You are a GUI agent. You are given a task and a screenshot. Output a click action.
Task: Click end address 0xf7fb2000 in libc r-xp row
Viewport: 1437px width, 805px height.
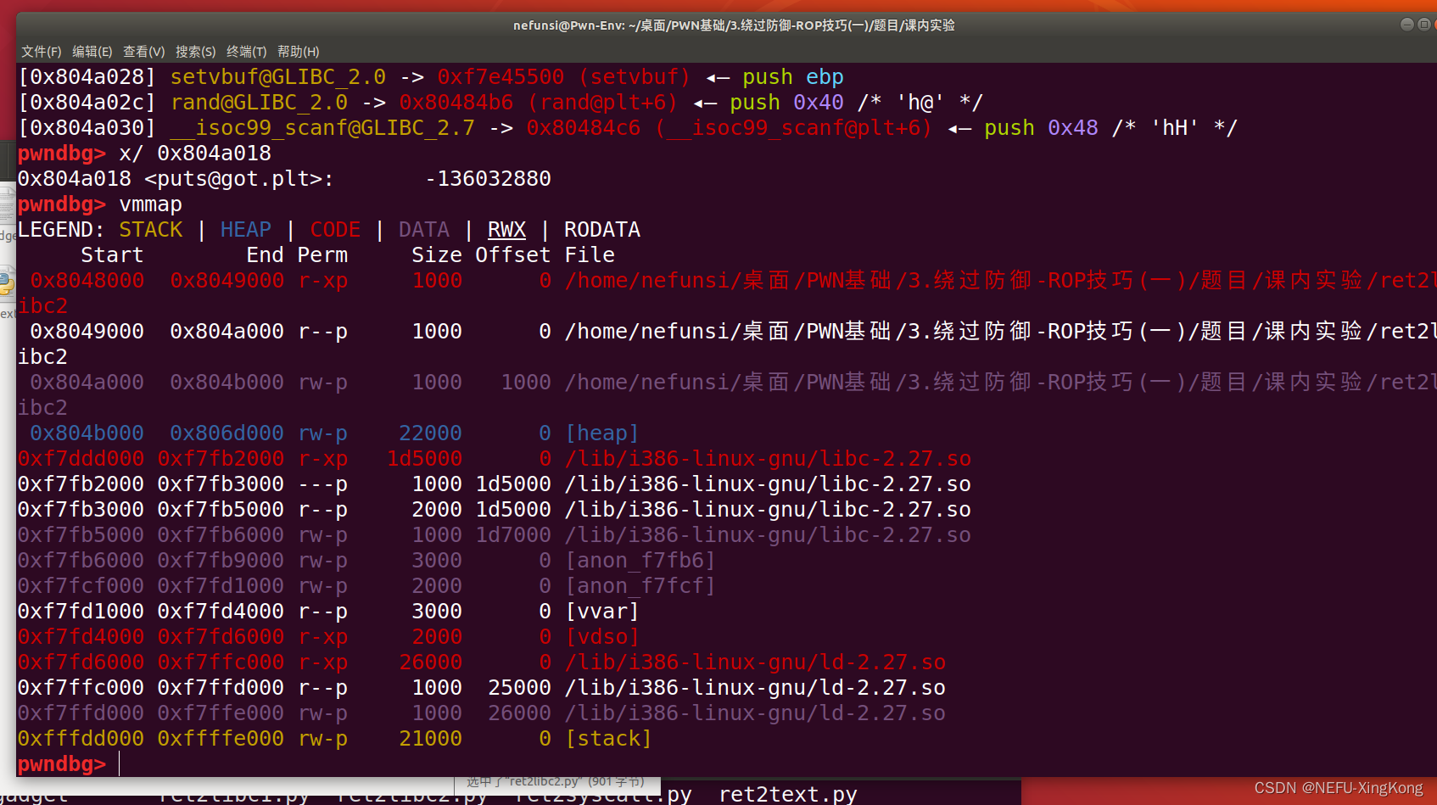click(x=221, y=459)
